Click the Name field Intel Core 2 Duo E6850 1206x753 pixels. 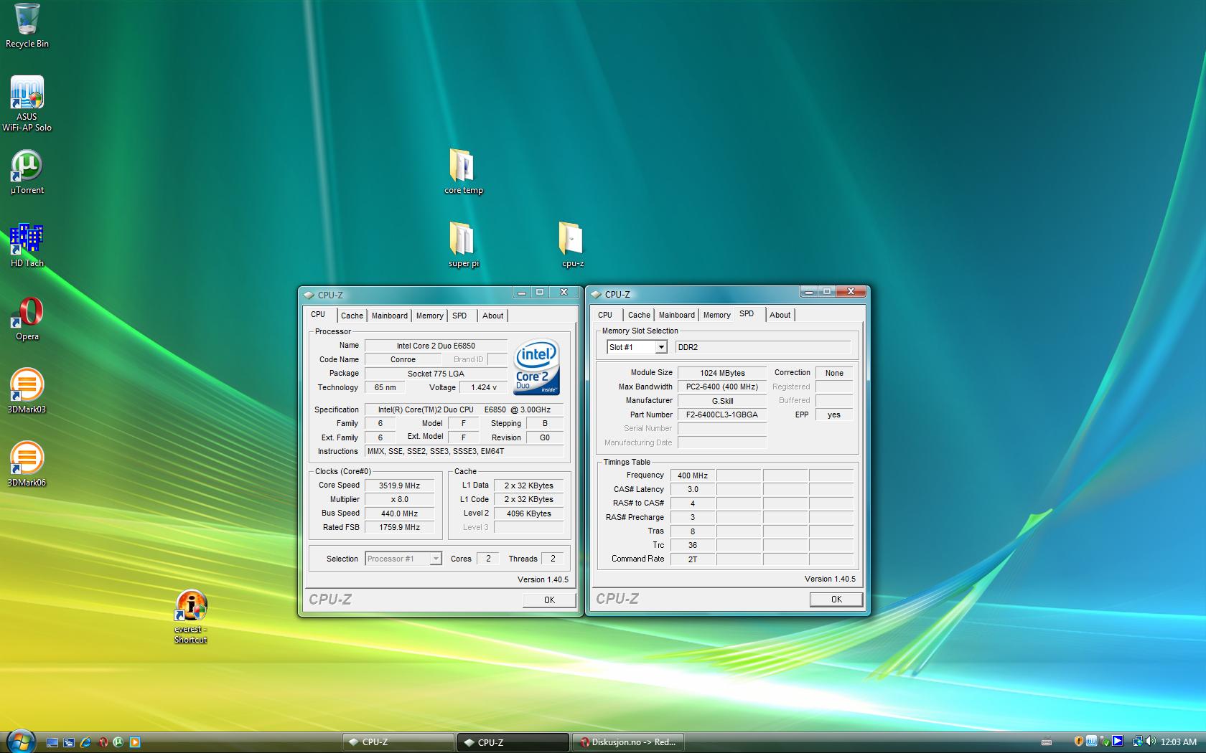[436, 346]
